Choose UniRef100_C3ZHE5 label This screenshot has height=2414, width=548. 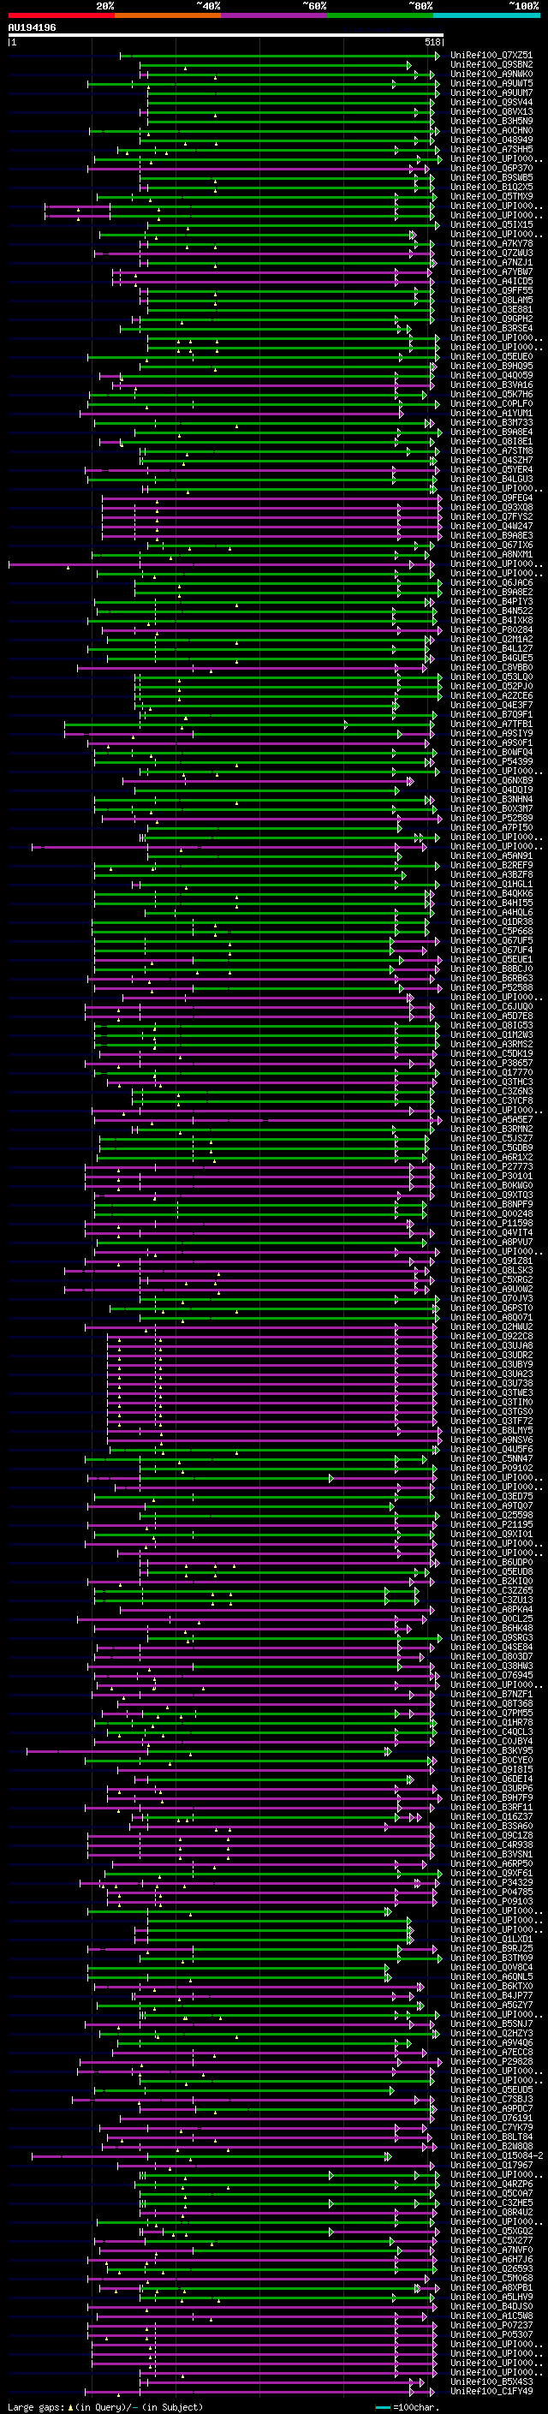tap(491, 2202)
